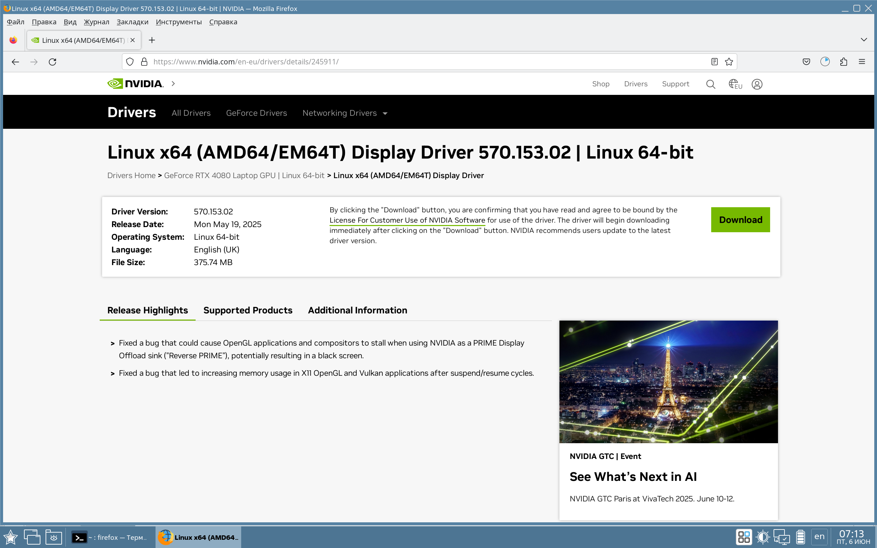Switch to the Supported Products tab

[x=248, y=310]
